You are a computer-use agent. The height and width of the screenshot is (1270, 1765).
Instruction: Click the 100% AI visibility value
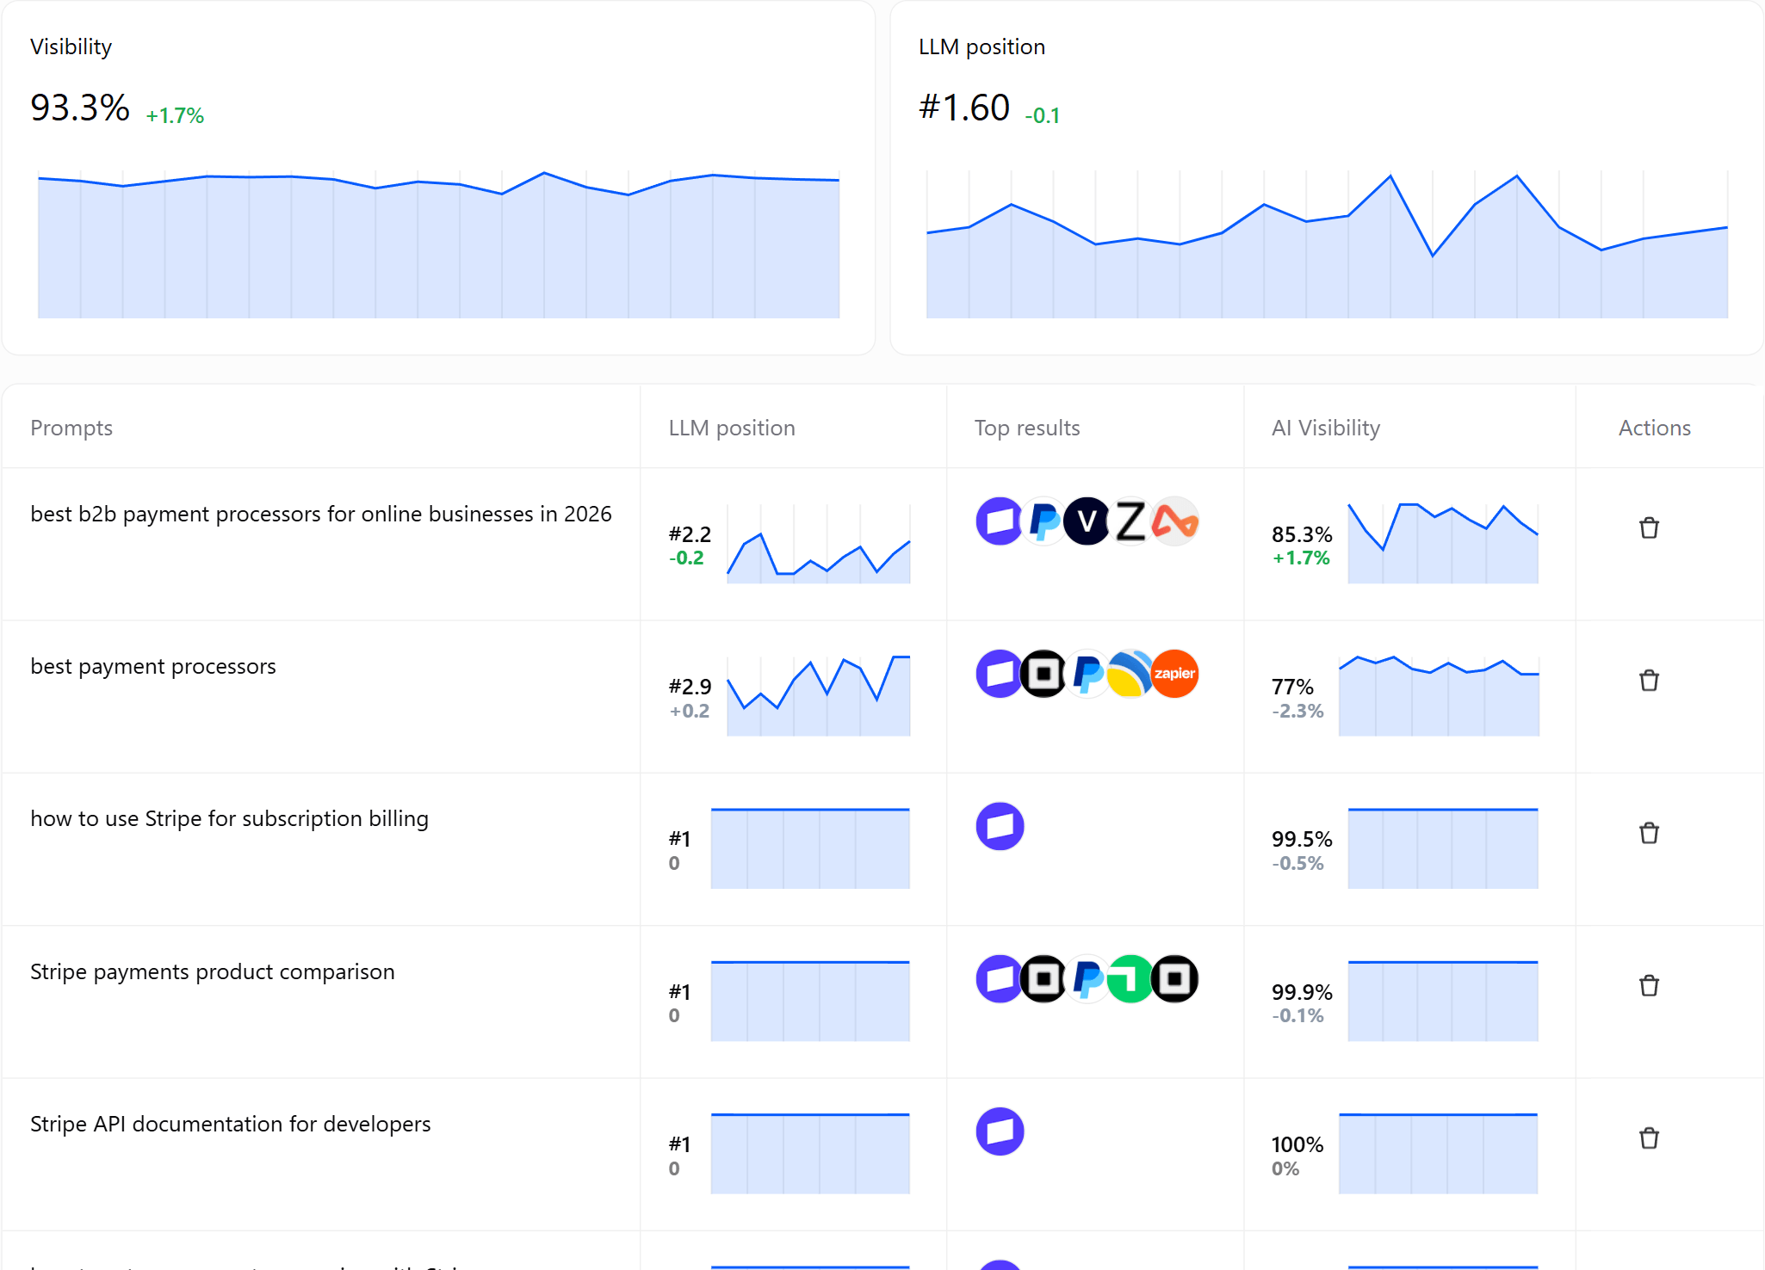[x=1297, y=1144]
